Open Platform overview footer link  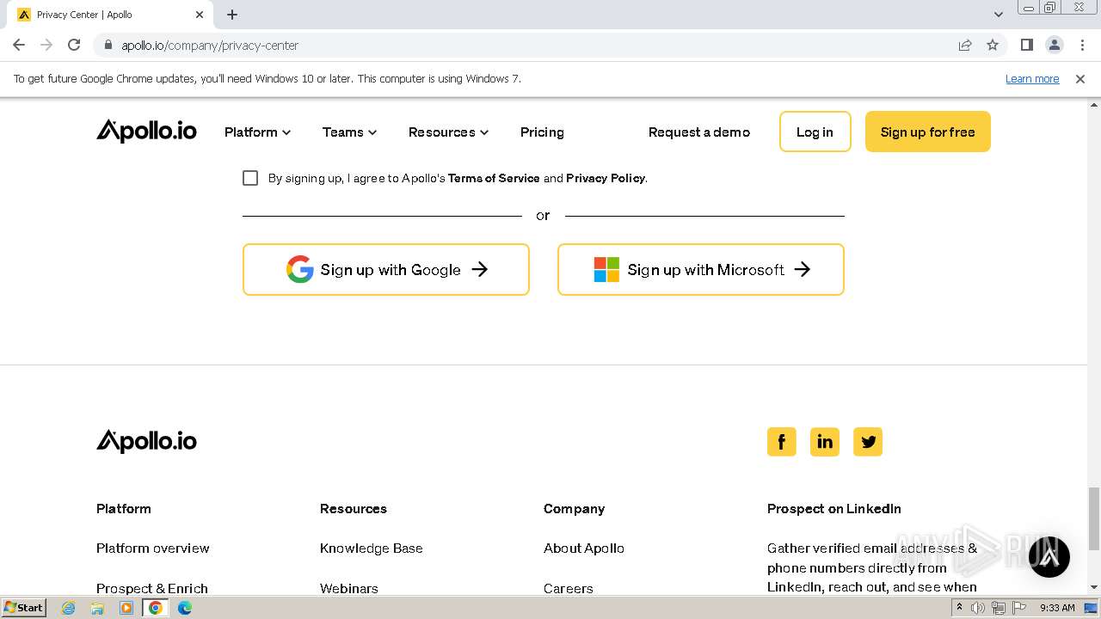tap(153, 548)
